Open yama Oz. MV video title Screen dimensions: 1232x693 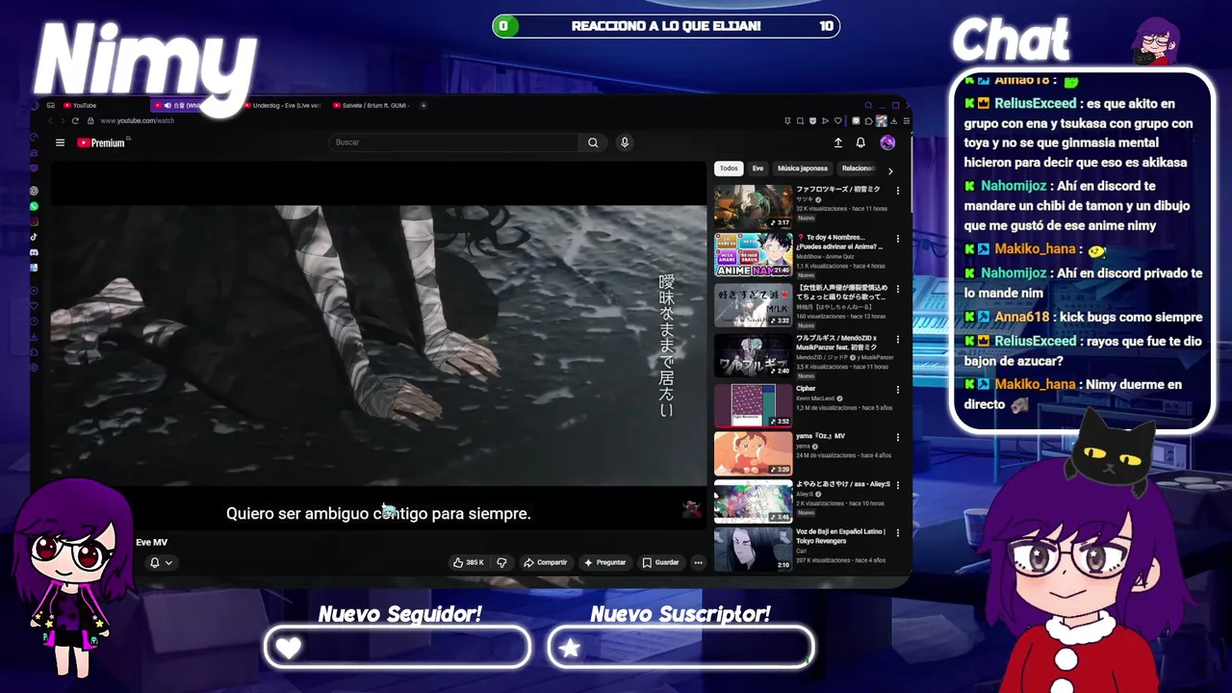820,436
